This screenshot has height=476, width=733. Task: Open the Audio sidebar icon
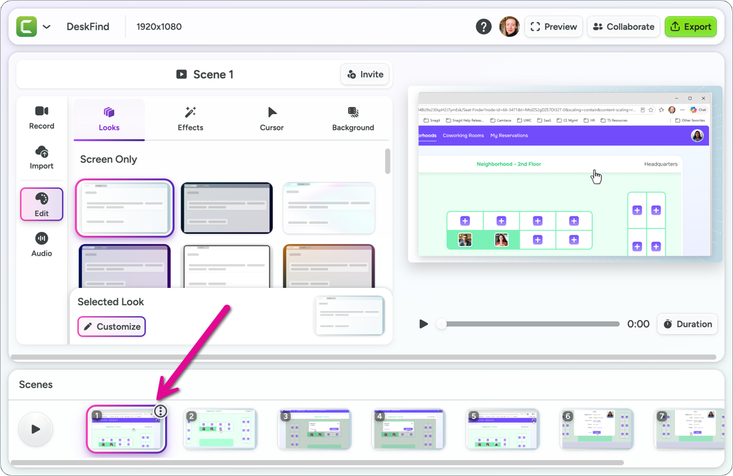[42, 244]
